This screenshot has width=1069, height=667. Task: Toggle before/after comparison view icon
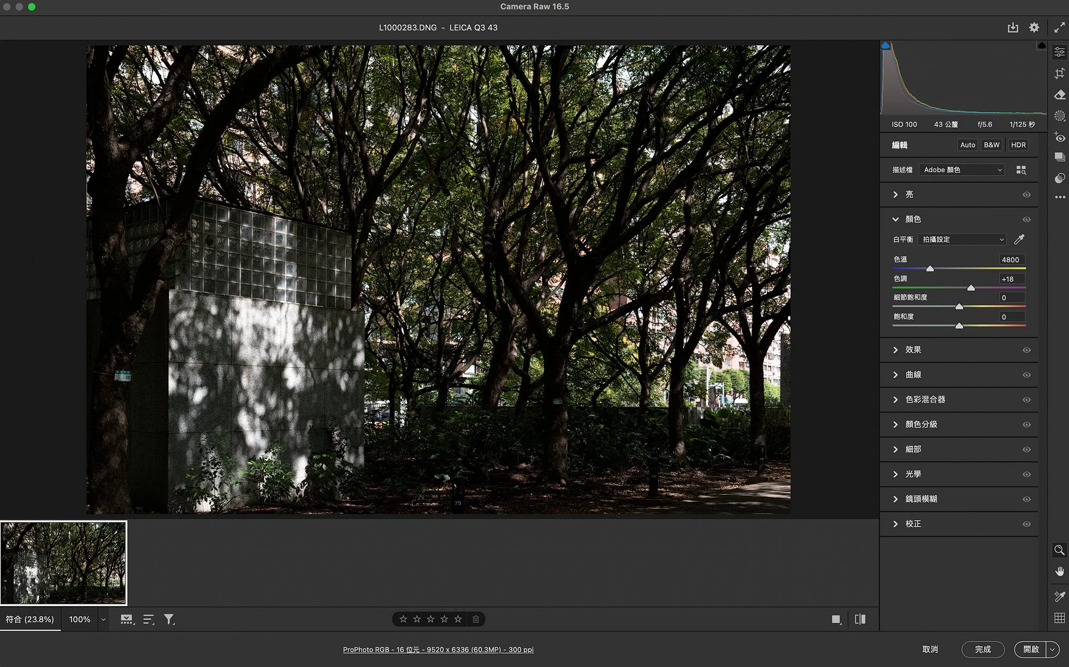[x=860, y=619]
